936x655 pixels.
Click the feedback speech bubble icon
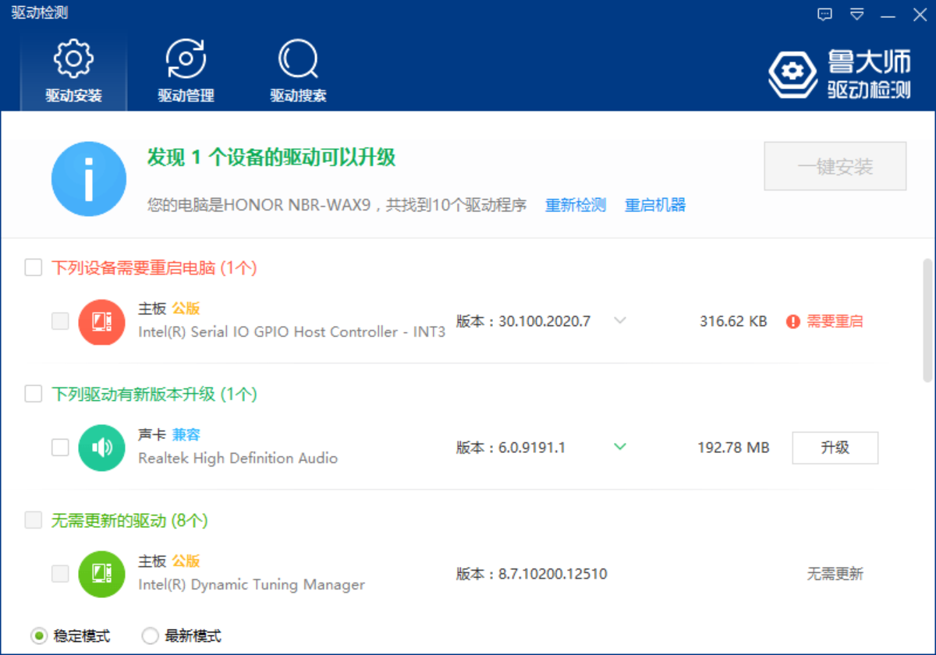tap(825, 14)
